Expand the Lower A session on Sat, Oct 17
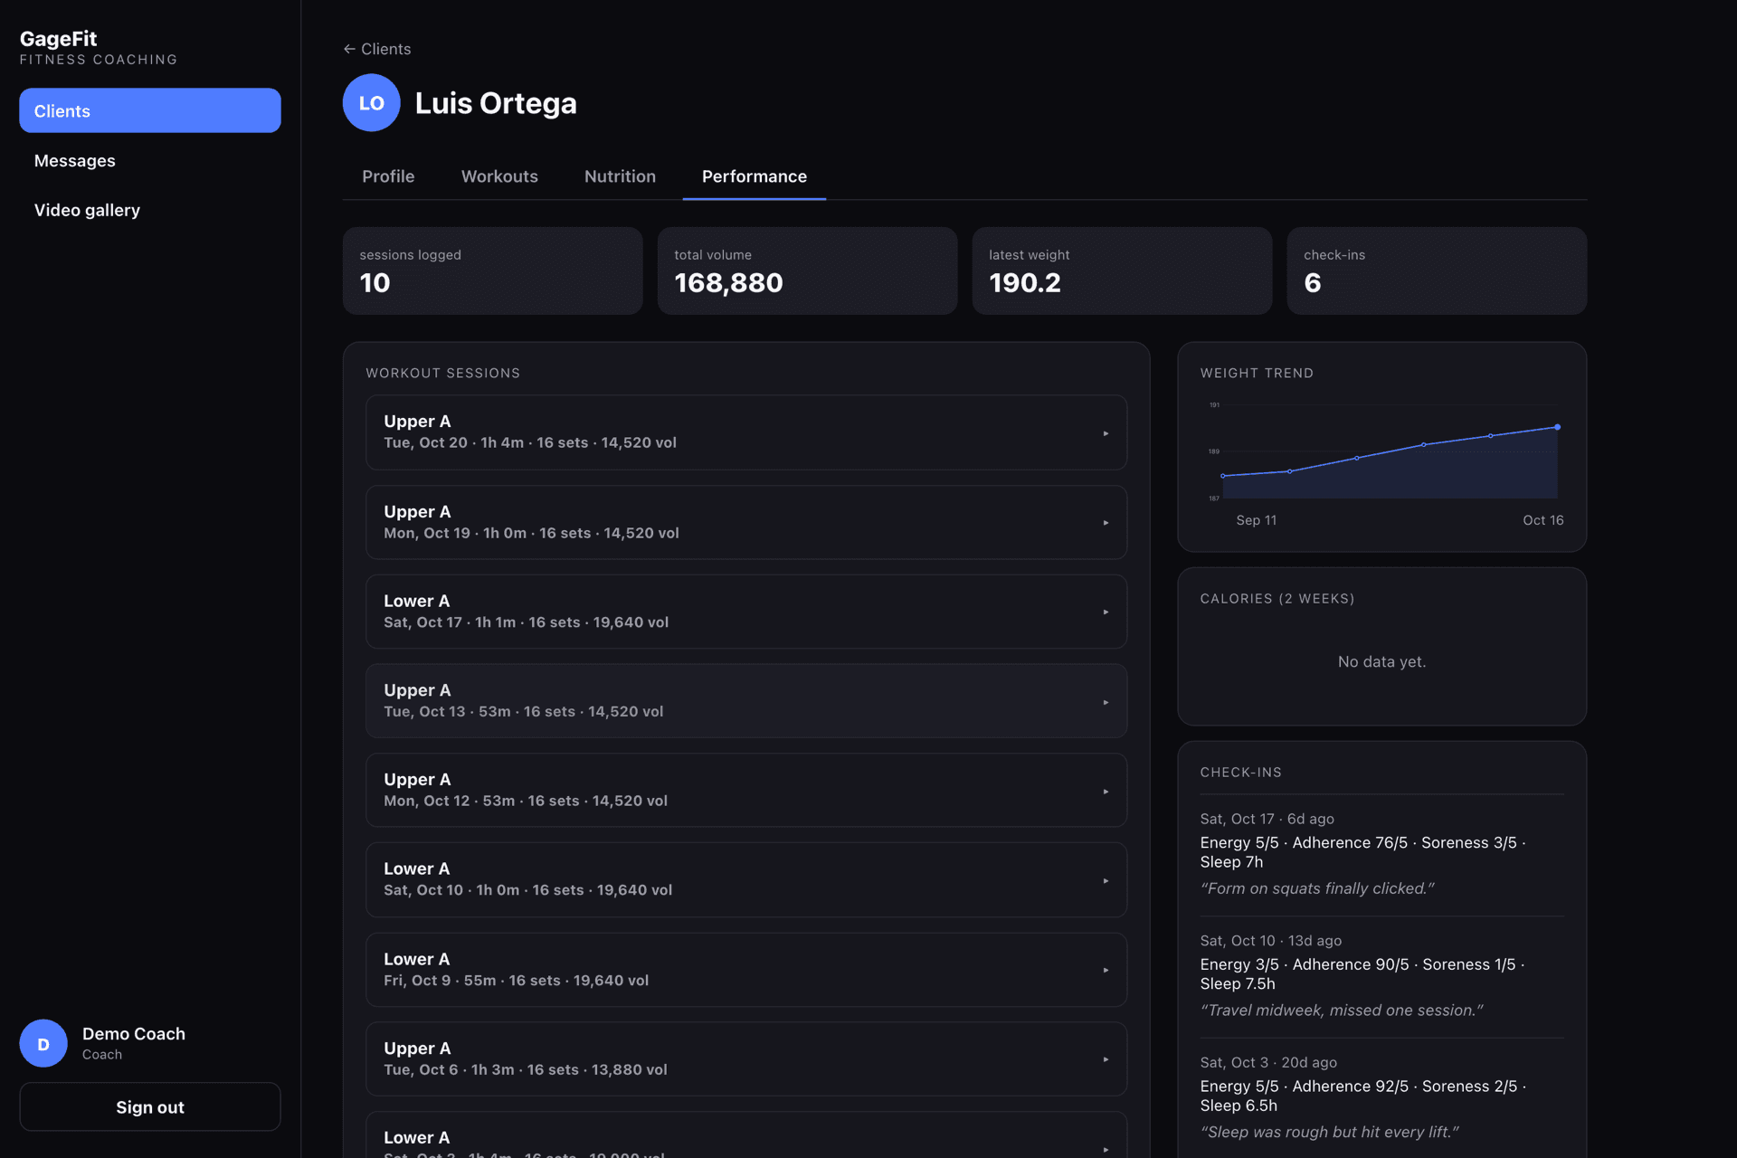 point(746,612)
